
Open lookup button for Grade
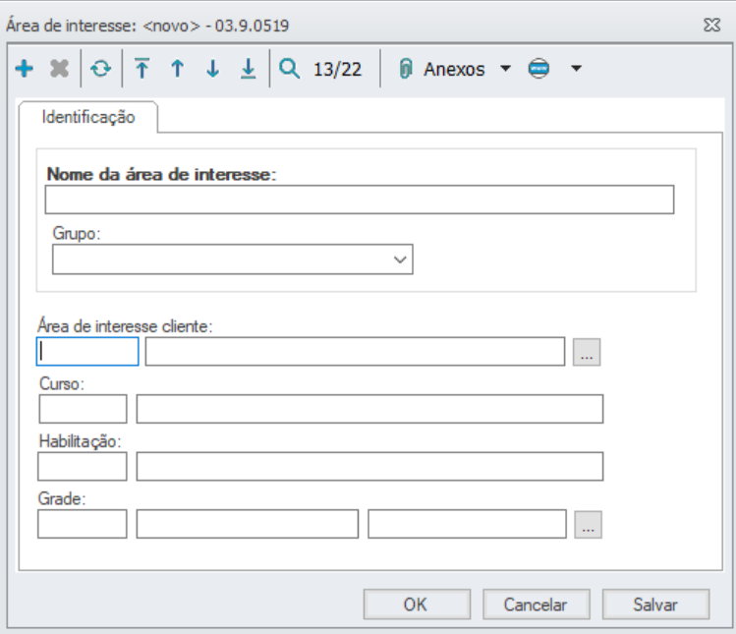[589, 525]
